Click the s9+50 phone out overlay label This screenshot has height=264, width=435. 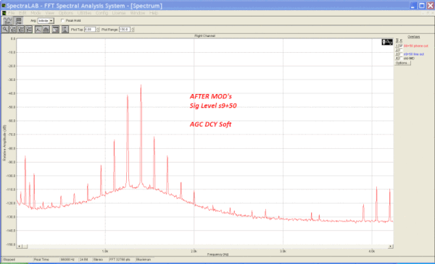coord(415,46)
